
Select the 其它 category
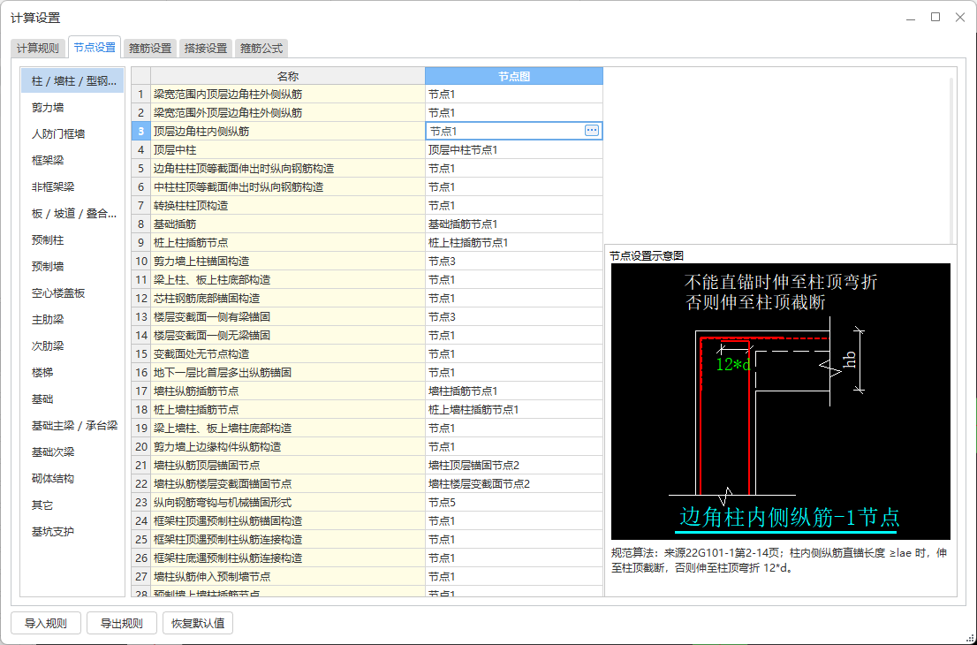coord(73,505)
